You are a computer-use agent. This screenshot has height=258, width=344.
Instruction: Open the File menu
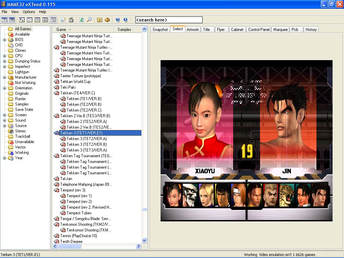coord(4,12)
